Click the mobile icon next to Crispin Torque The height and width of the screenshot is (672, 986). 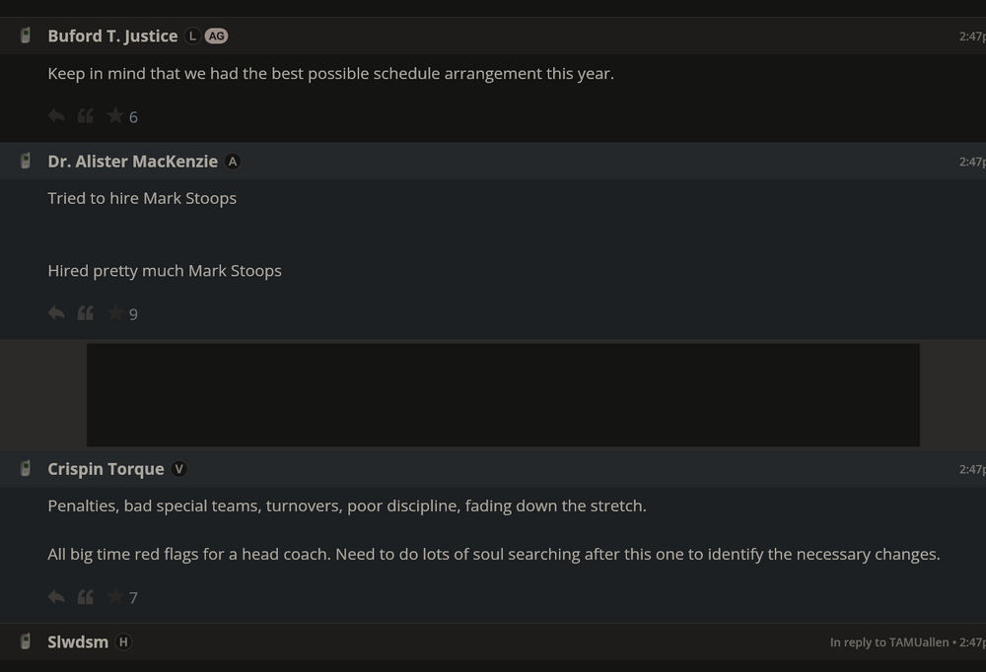24,469
